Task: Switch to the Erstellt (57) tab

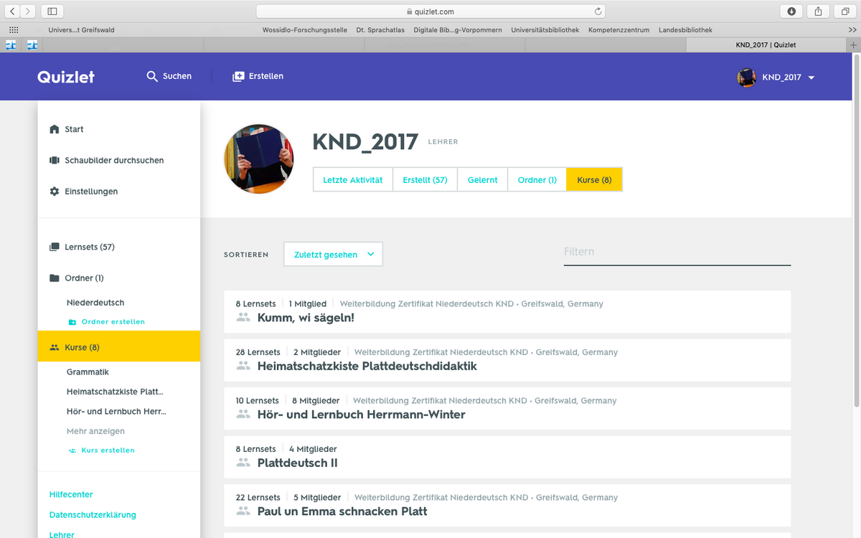Action: 425,180
